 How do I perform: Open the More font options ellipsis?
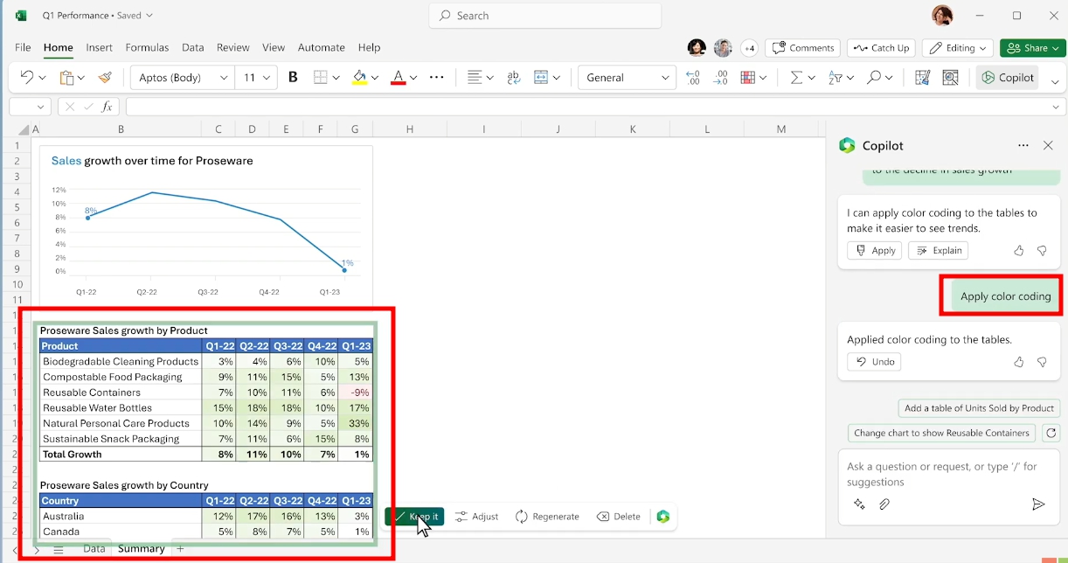tap(437, 78)
